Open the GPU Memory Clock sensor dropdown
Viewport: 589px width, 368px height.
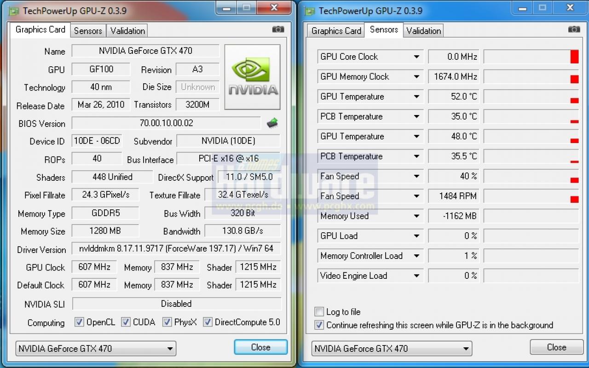(416, 77)
